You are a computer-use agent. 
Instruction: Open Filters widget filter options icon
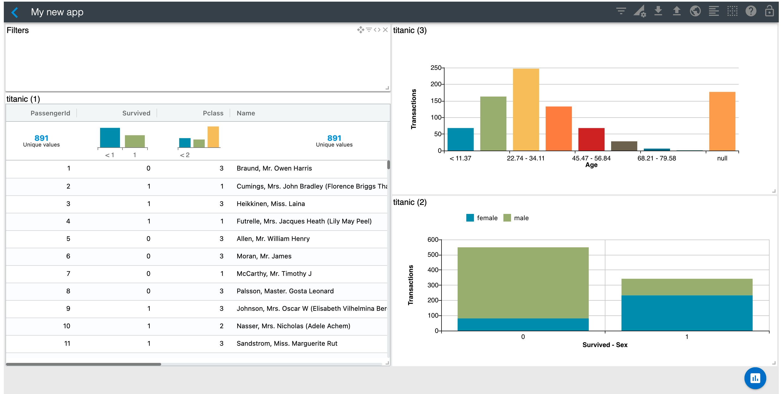(369, 30)
